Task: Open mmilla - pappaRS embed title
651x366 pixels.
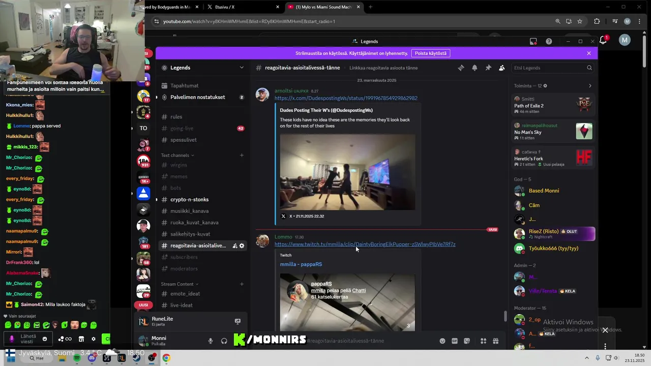Action: tap(301, 264)
